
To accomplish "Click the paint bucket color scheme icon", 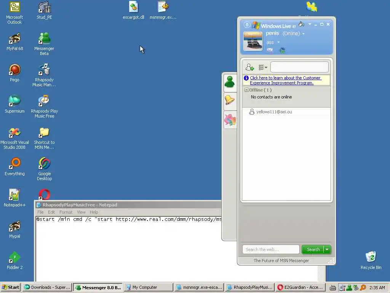I will pyautogui.click(x=302, y=24).
